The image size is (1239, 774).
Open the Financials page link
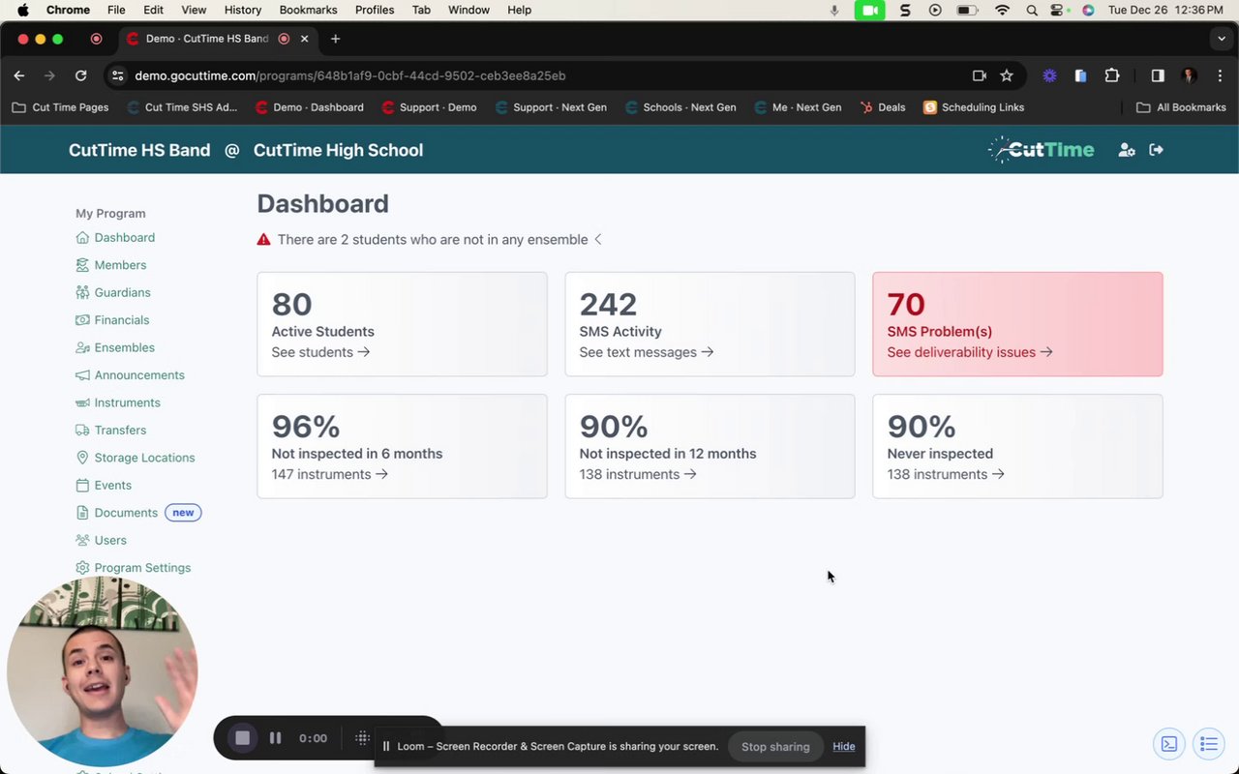pyautogui.click(x=122, y=320)
